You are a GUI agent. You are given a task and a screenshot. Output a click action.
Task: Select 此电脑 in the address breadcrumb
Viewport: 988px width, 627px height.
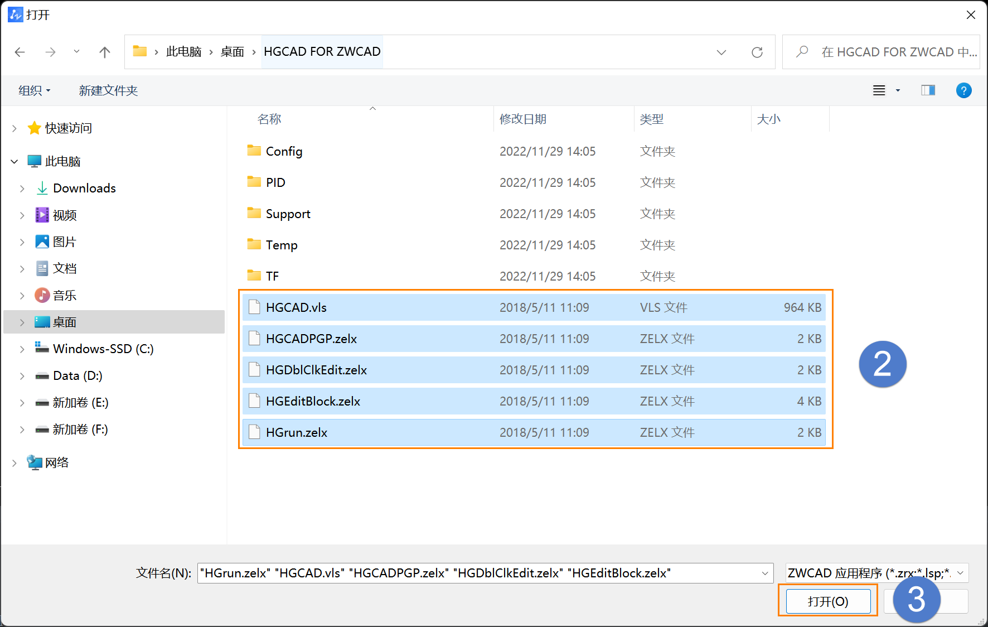(x=183, y=52)
